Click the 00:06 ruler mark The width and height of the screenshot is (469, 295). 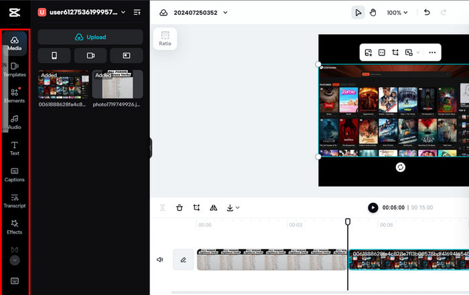[x=386, y=225]
